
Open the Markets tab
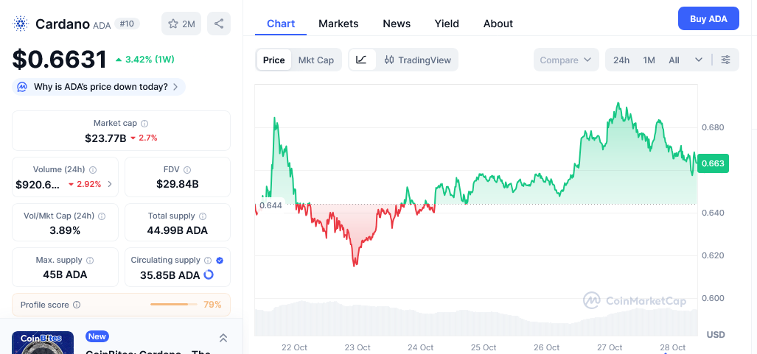coord(338,24)
